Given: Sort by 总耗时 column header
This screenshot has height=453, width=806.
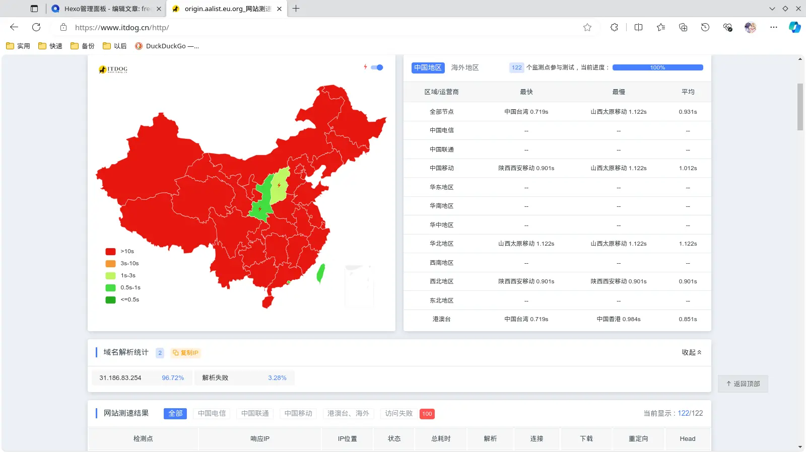Looking at the screenshot, I should pos(441,438).
